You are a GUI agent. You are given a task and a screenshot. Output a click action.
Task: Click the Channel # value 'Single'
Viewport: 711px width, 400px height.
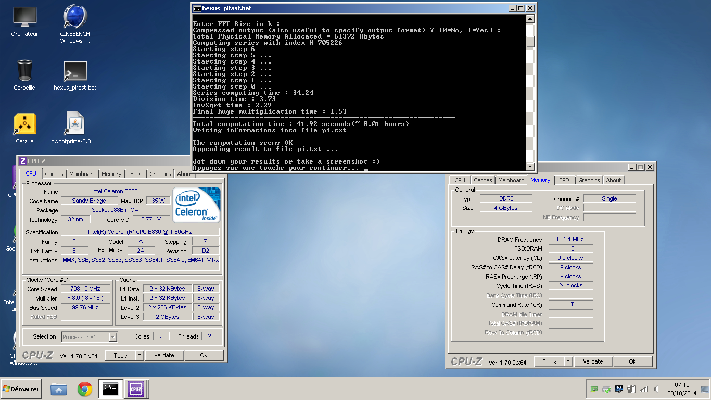click(x=610, y=198)
